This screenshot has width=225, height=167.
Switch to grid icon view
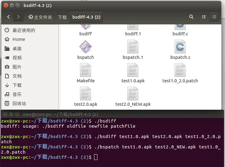click(214, 17)
